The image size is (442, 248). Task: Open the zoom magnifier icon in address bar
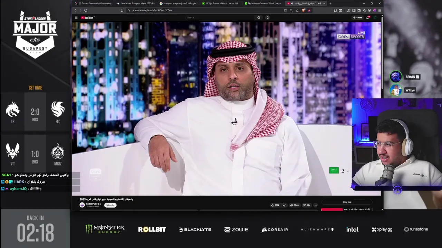(291, 10)
